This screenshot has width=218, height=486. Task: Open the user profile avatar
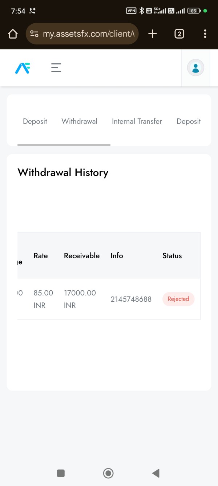[195, 68]
